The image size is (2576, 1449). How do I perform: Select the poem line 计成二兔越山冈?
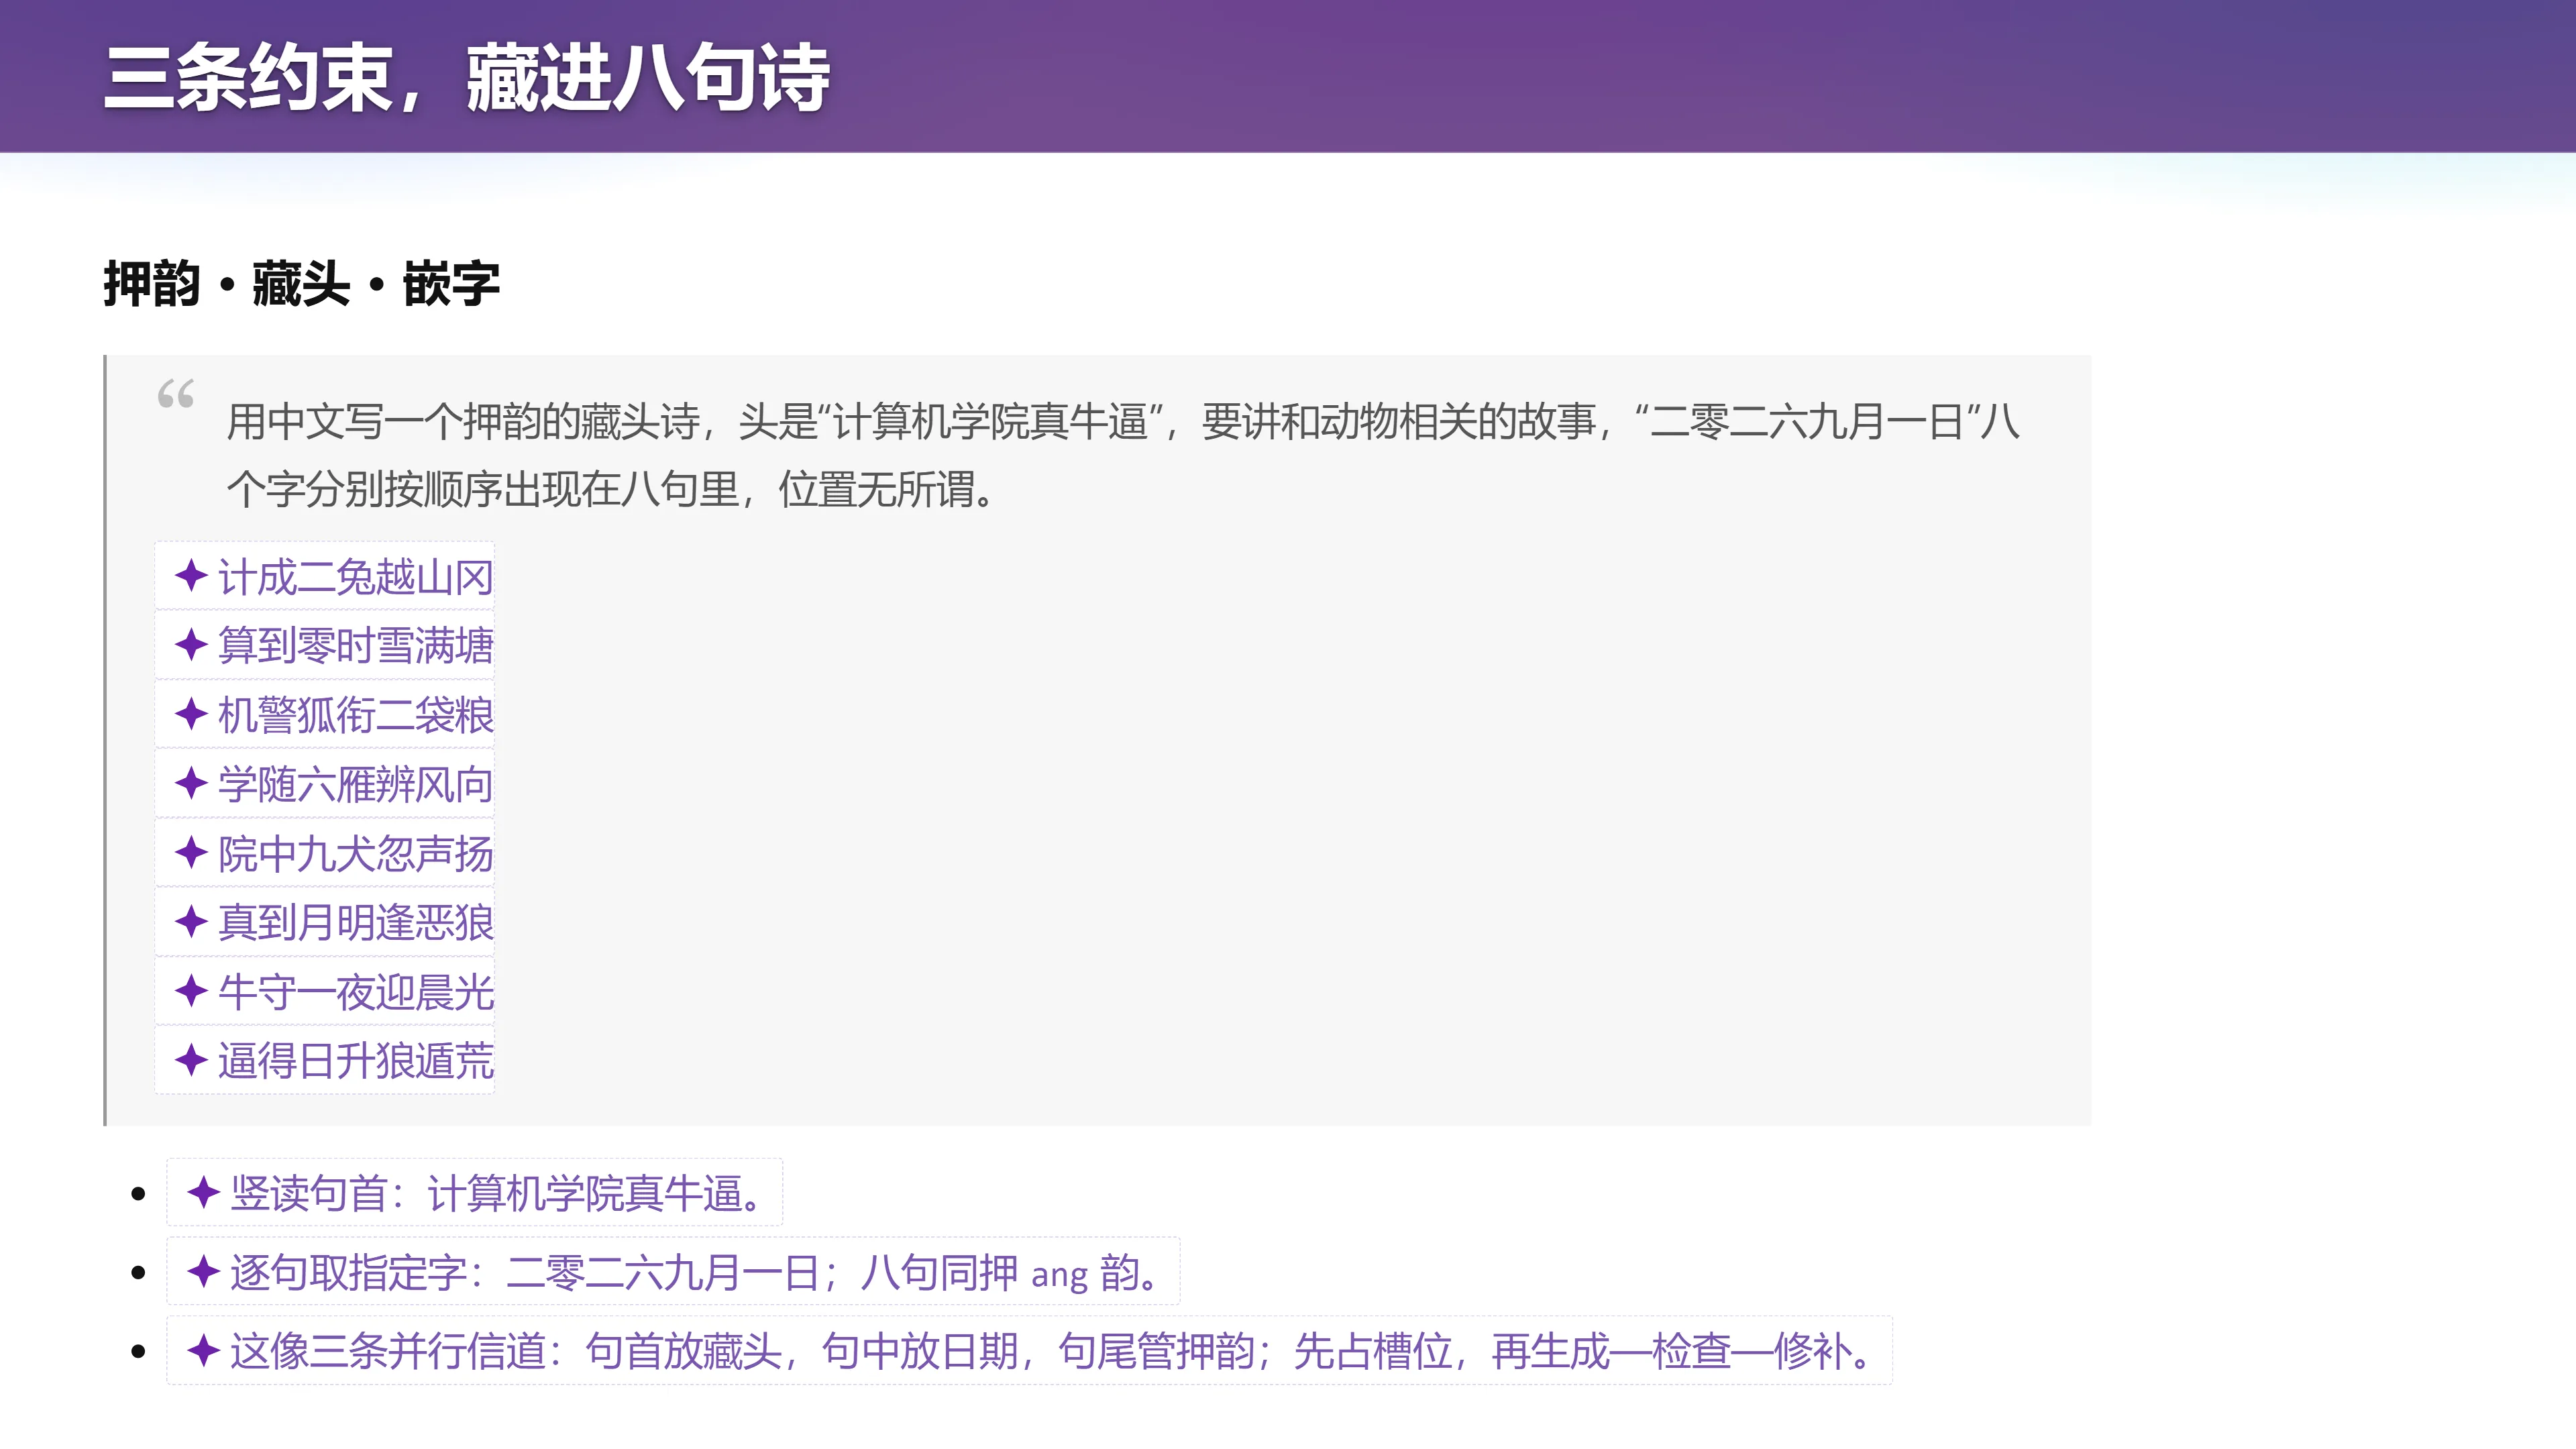click(356, 577)
